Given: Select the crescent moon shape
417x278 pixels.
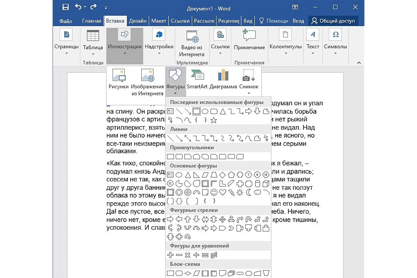Looking at the screenshot, I should pyautogui.click(x=249, y=192).
